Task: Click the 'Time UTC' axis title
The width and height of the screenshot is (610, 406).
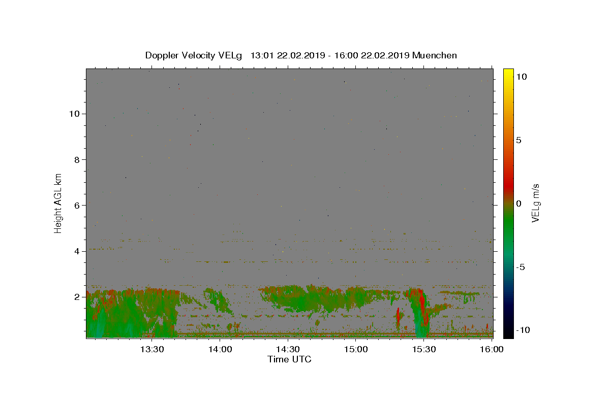Action: [x=289, y=360]
